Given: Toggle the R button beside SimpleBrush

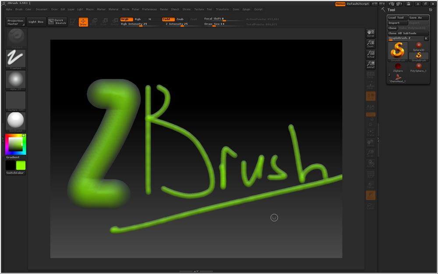Looking at the screenshot, I should point(426,39).
